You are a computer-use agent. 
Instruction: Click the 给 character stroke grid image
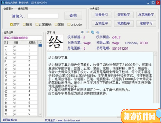[55, 42]
